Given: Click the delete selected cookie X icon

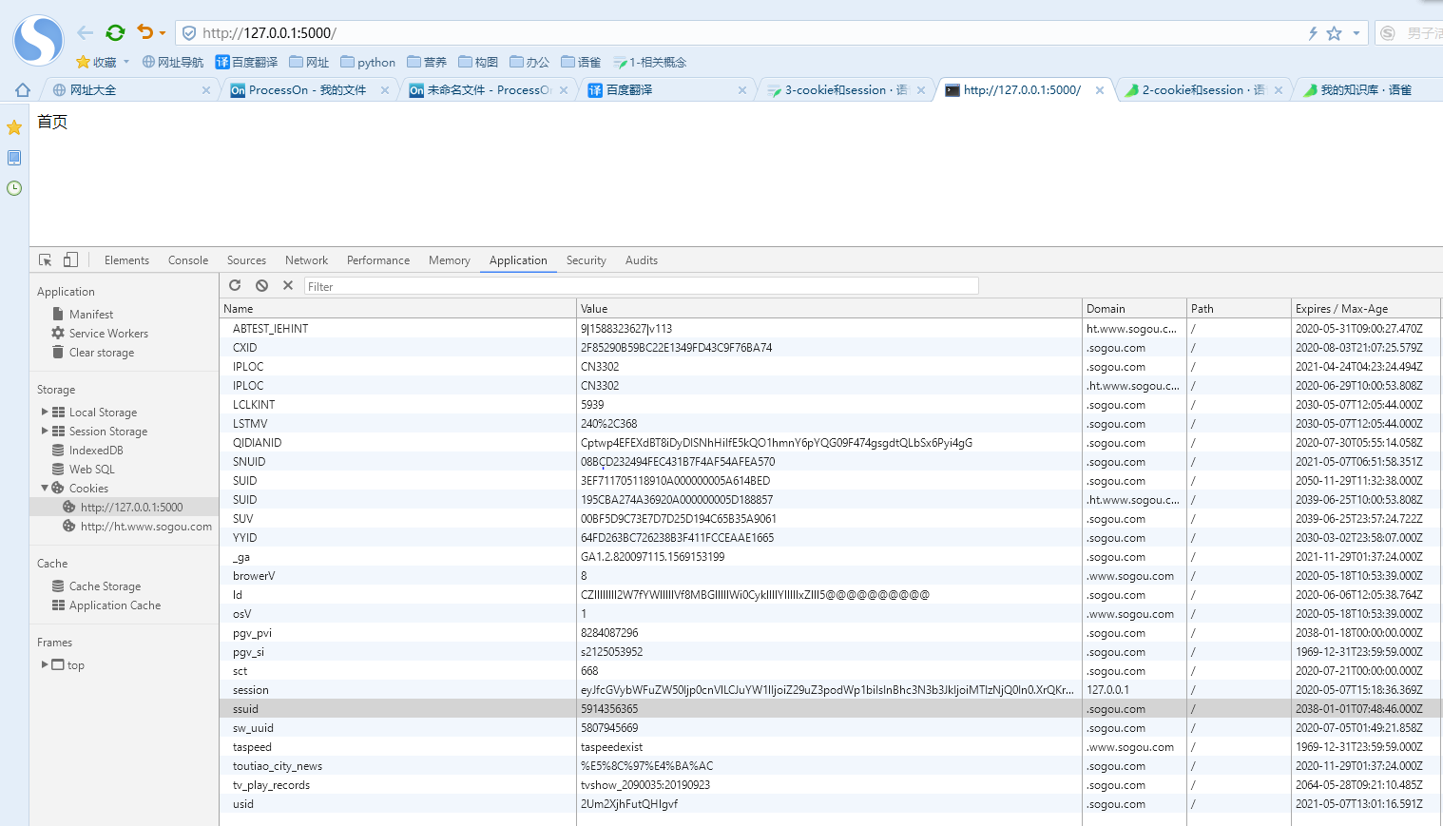Looking at the screenshot, I should [288, 285].
